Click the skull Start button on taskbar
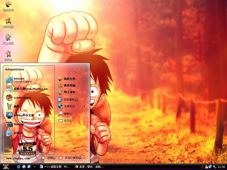227x170 pixels. 6,167
